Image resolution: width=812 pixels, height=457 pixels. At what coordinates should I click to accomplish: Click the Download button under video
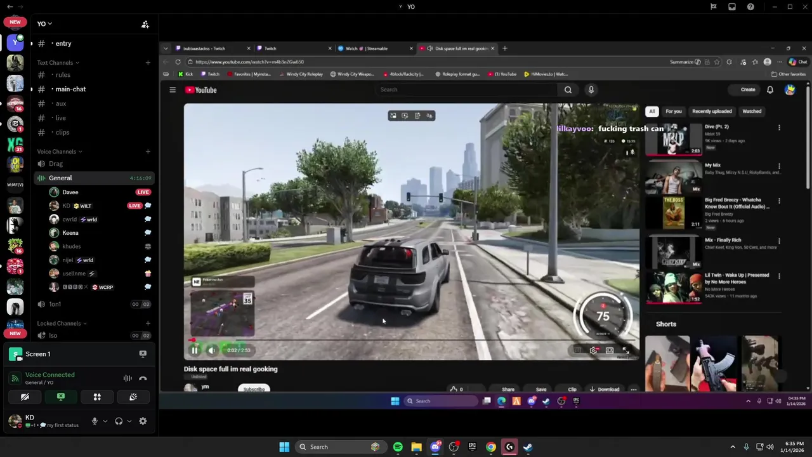[605, 389]
